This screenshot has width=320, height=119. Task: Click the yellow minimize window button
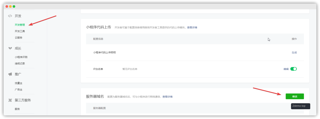point(10,7)
